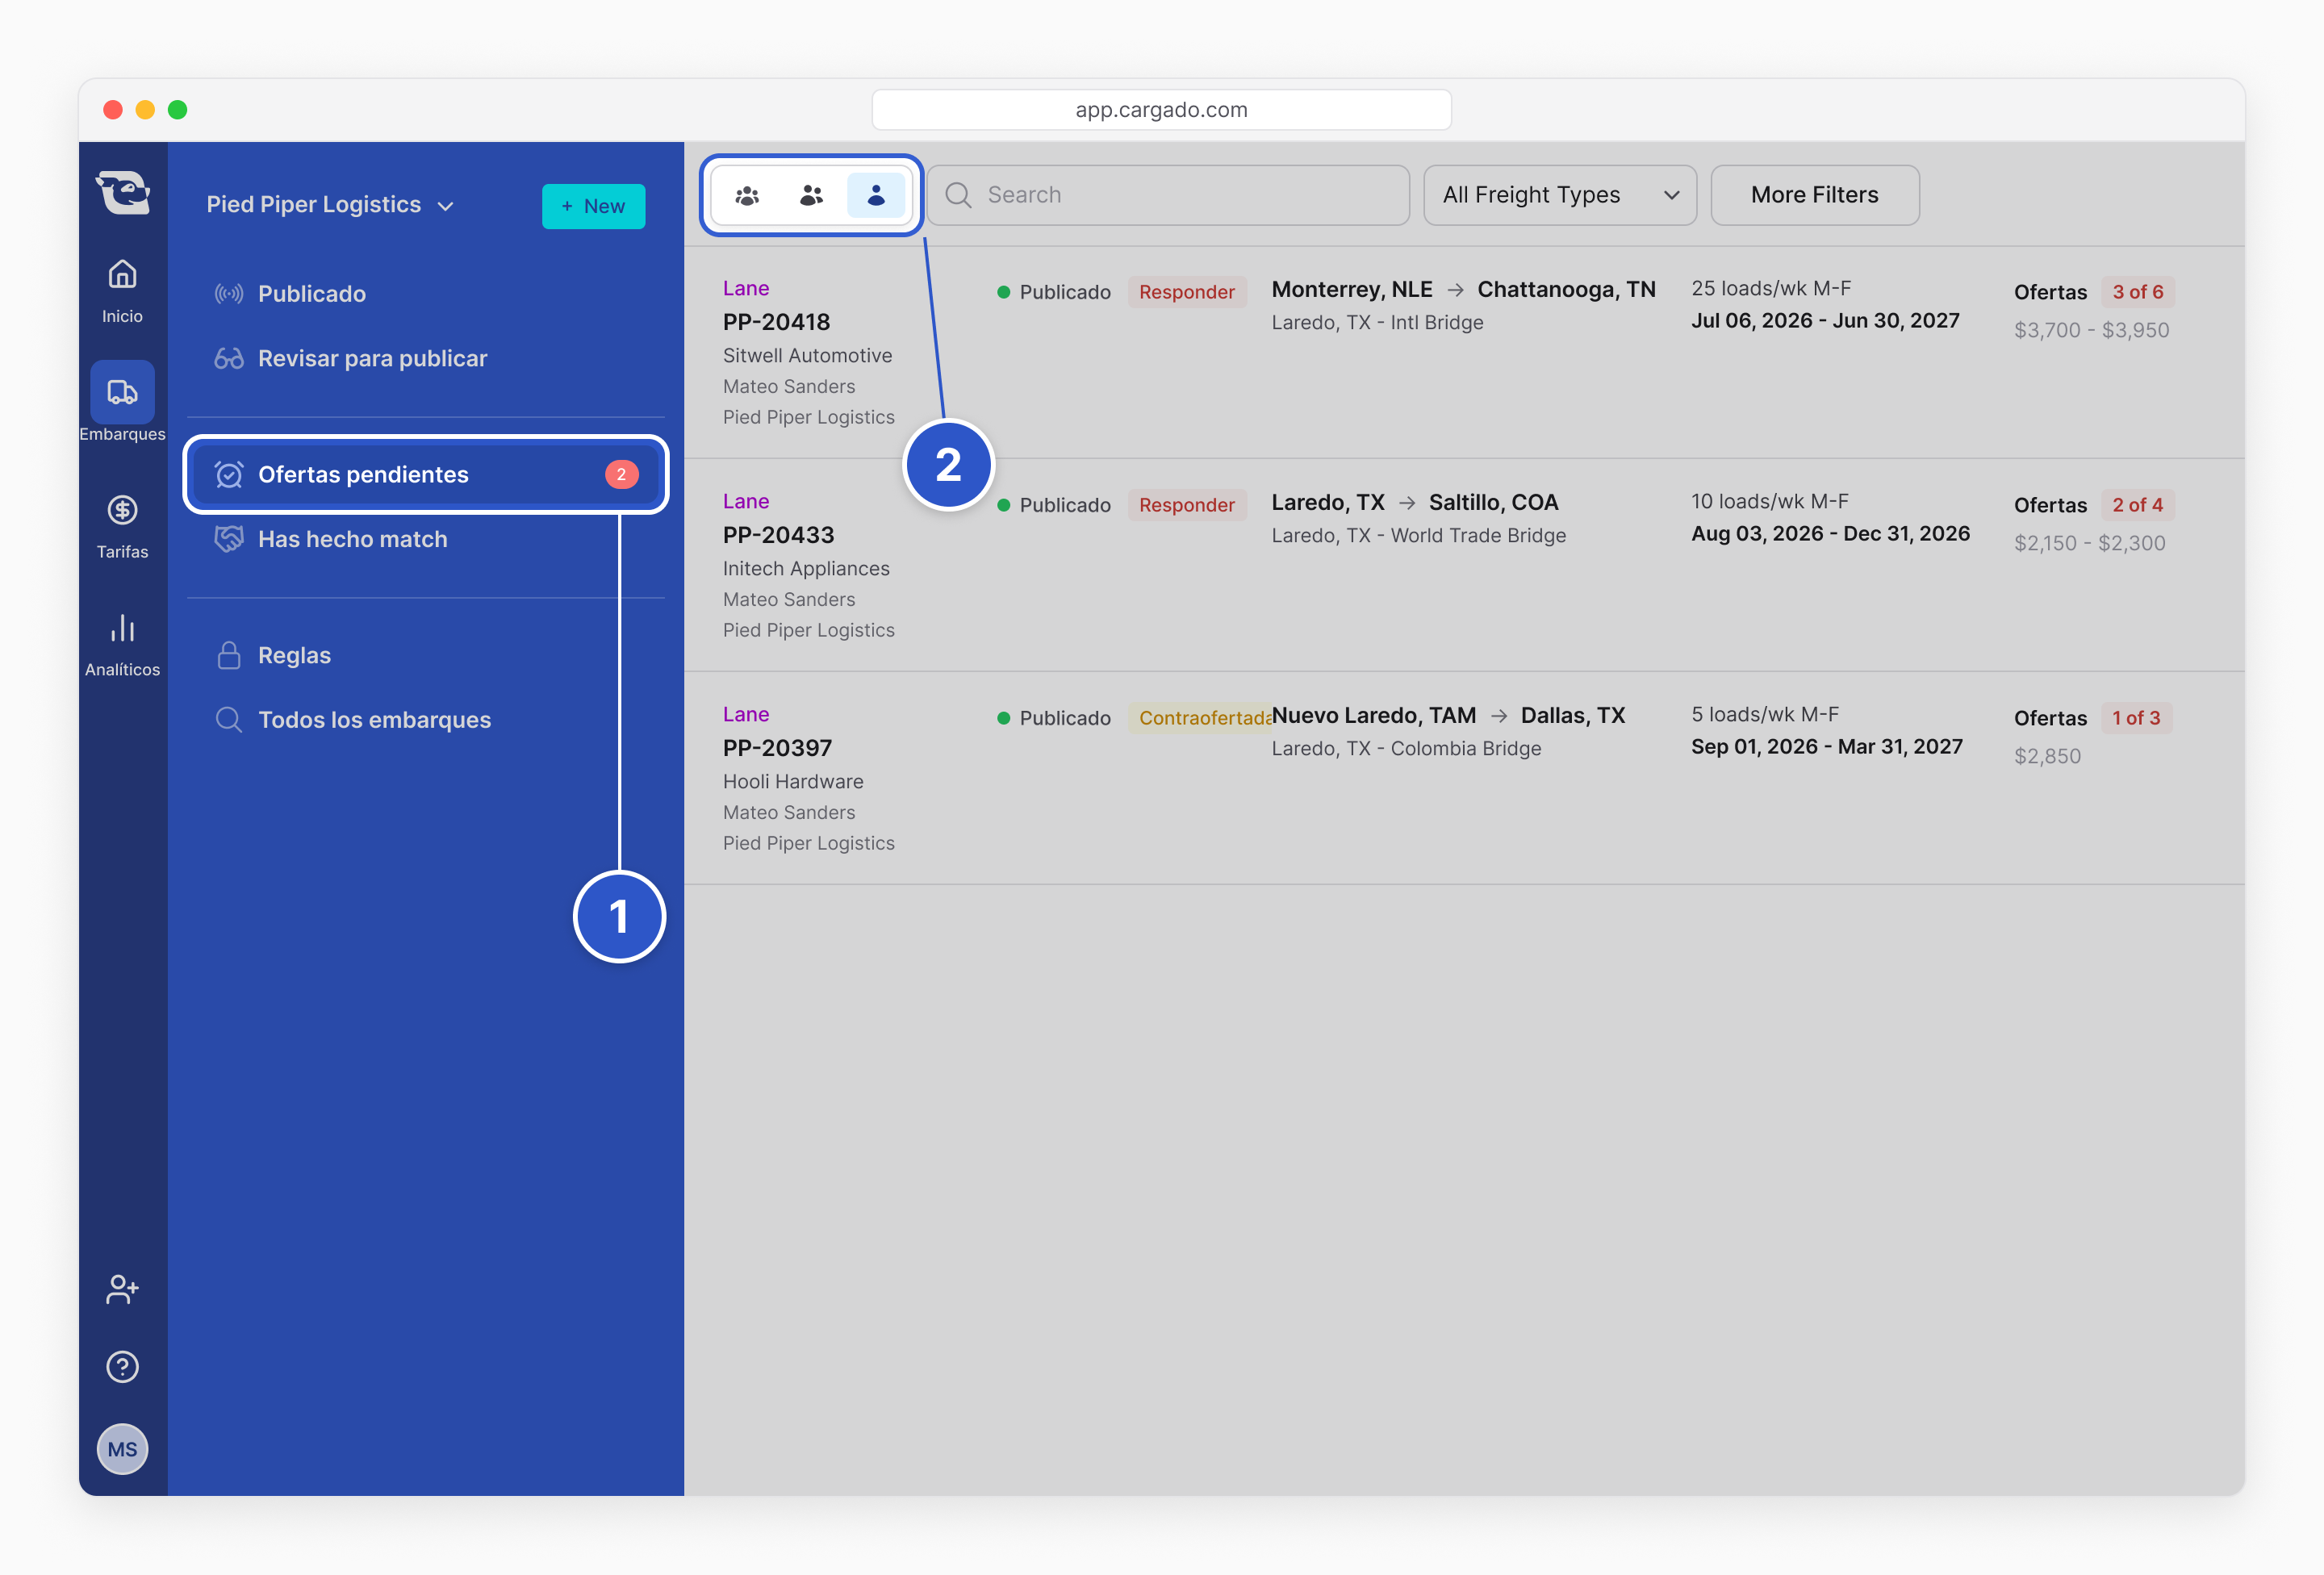
Task: Select Ofertas pendientes in sidebar
Action: tap(425, 474)
